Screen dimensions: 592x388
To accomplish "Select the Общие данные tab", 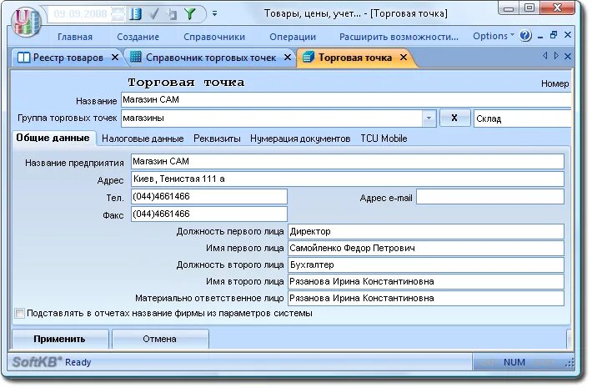I will 53,138.
